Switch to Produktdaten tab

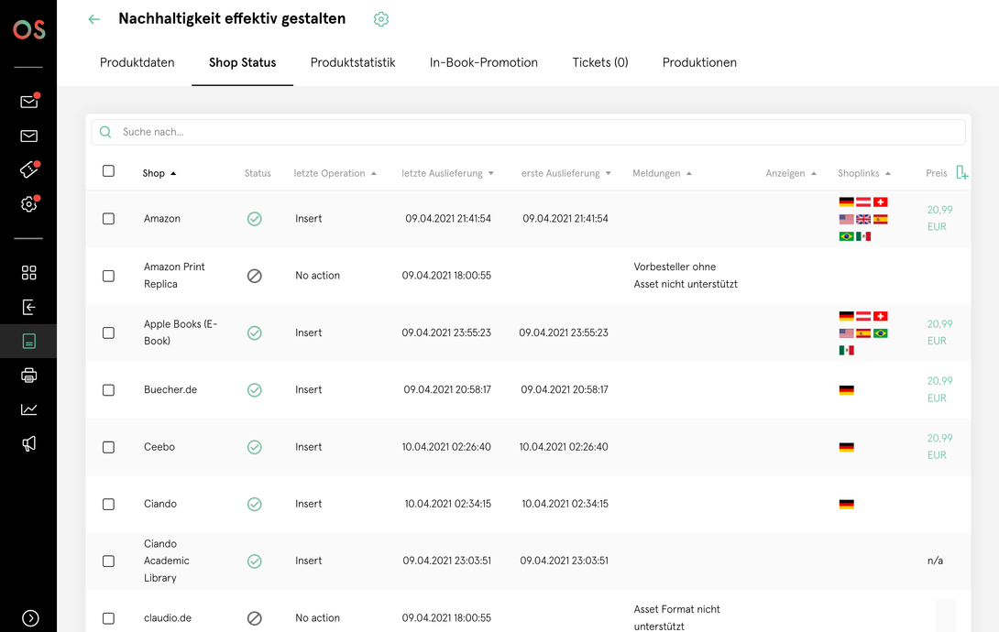click(x=137, y=62)
